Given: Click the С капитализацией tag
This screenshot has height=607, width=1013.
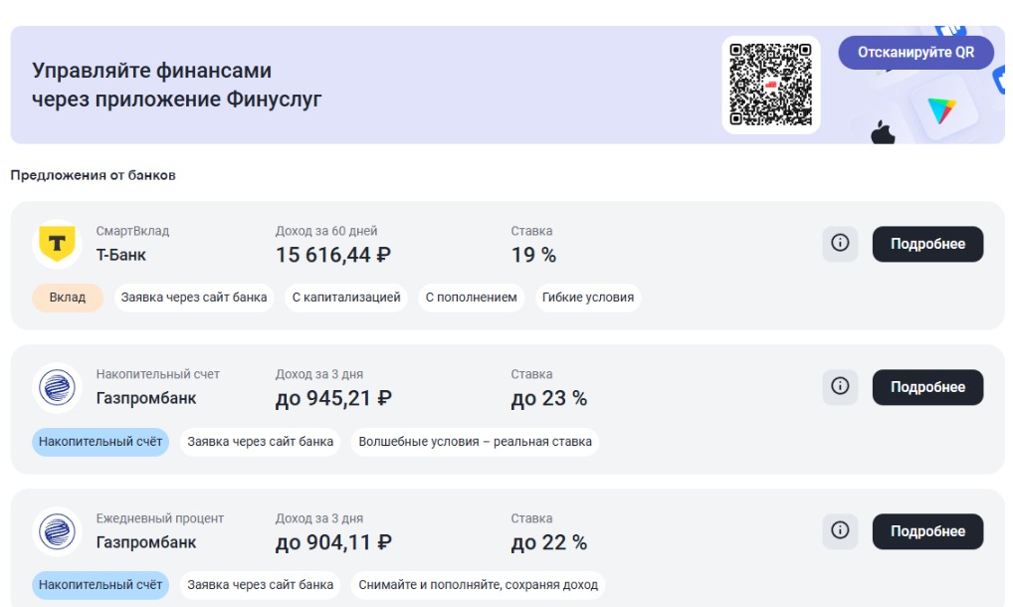Looking at the screenshot, I should click(346, 298).
